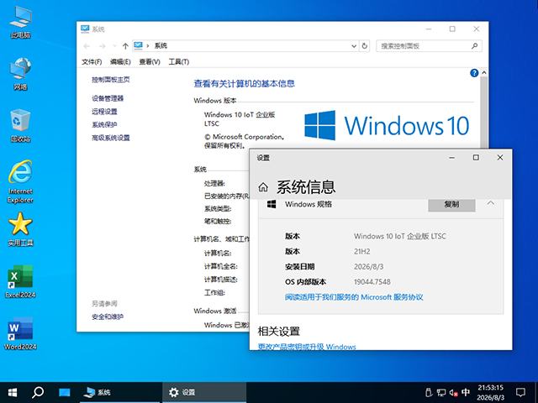Open the notification center icon

click(520, 392)
